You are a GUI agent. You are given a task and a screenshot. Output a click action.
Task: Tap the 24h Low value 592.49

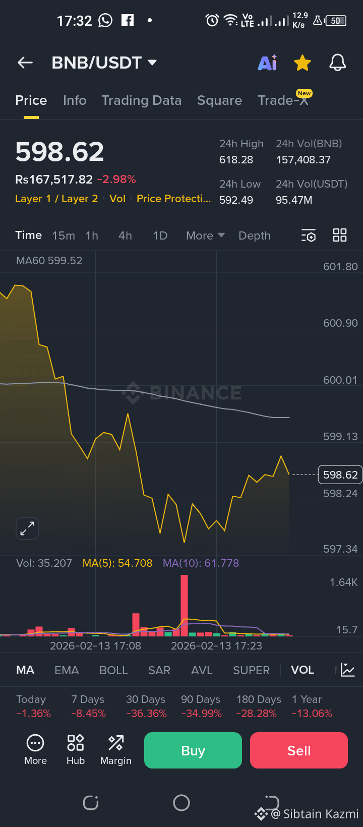pyautogui.click(x=236, y=200)
